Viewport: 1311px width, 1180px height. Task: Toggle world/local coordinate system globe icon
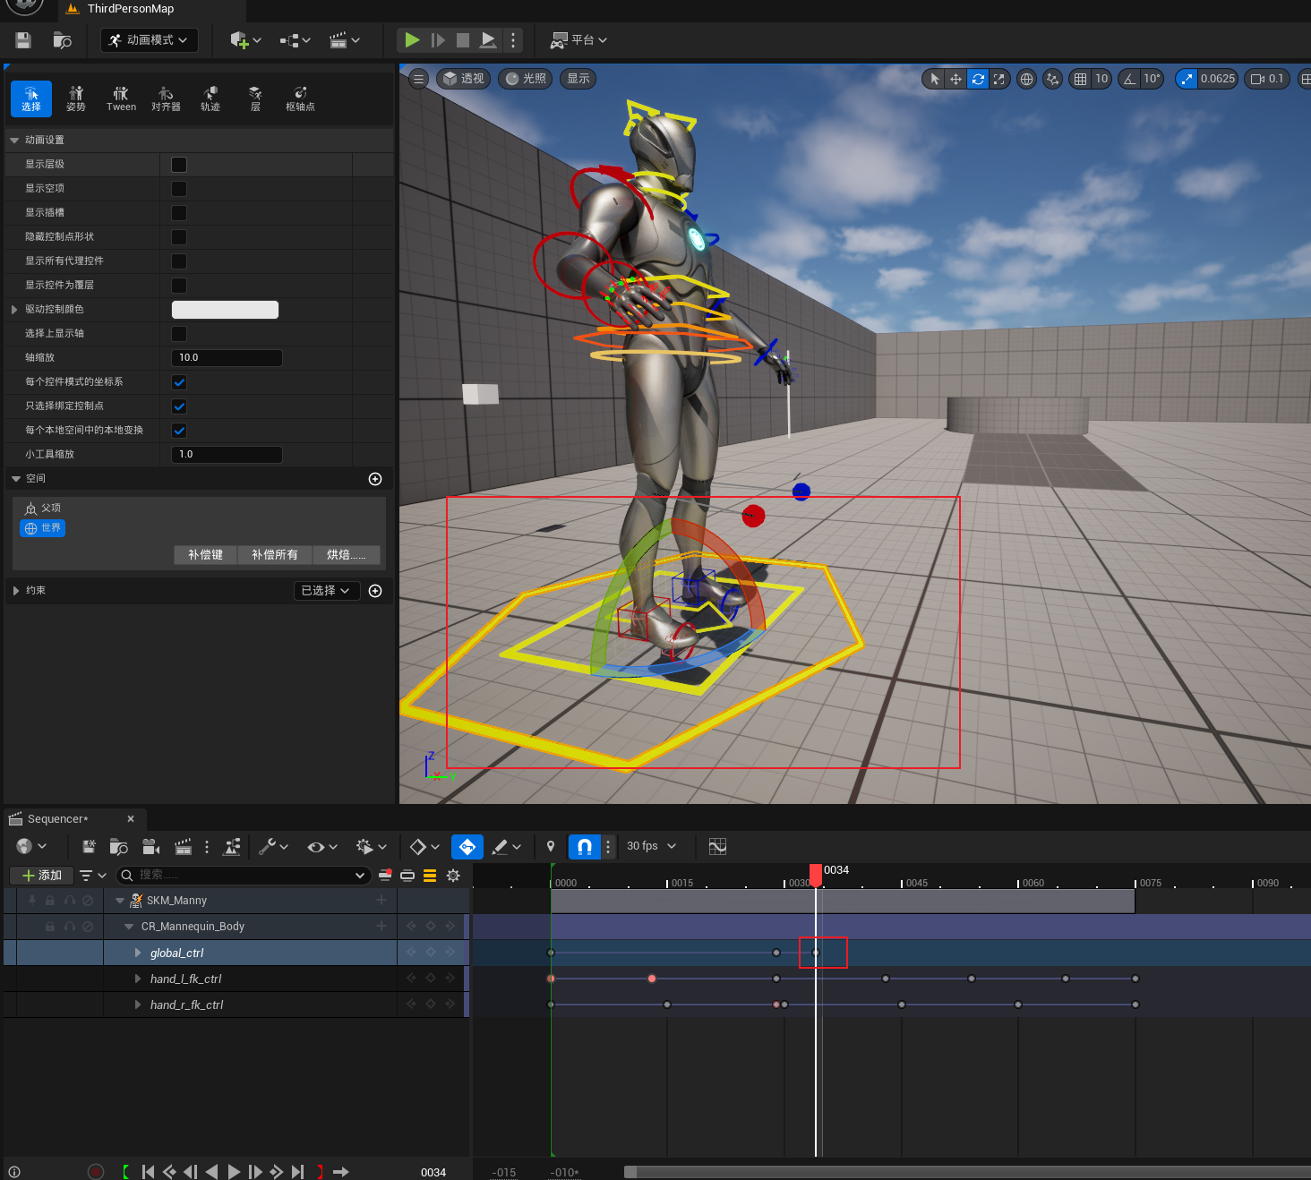(1026, 79)
